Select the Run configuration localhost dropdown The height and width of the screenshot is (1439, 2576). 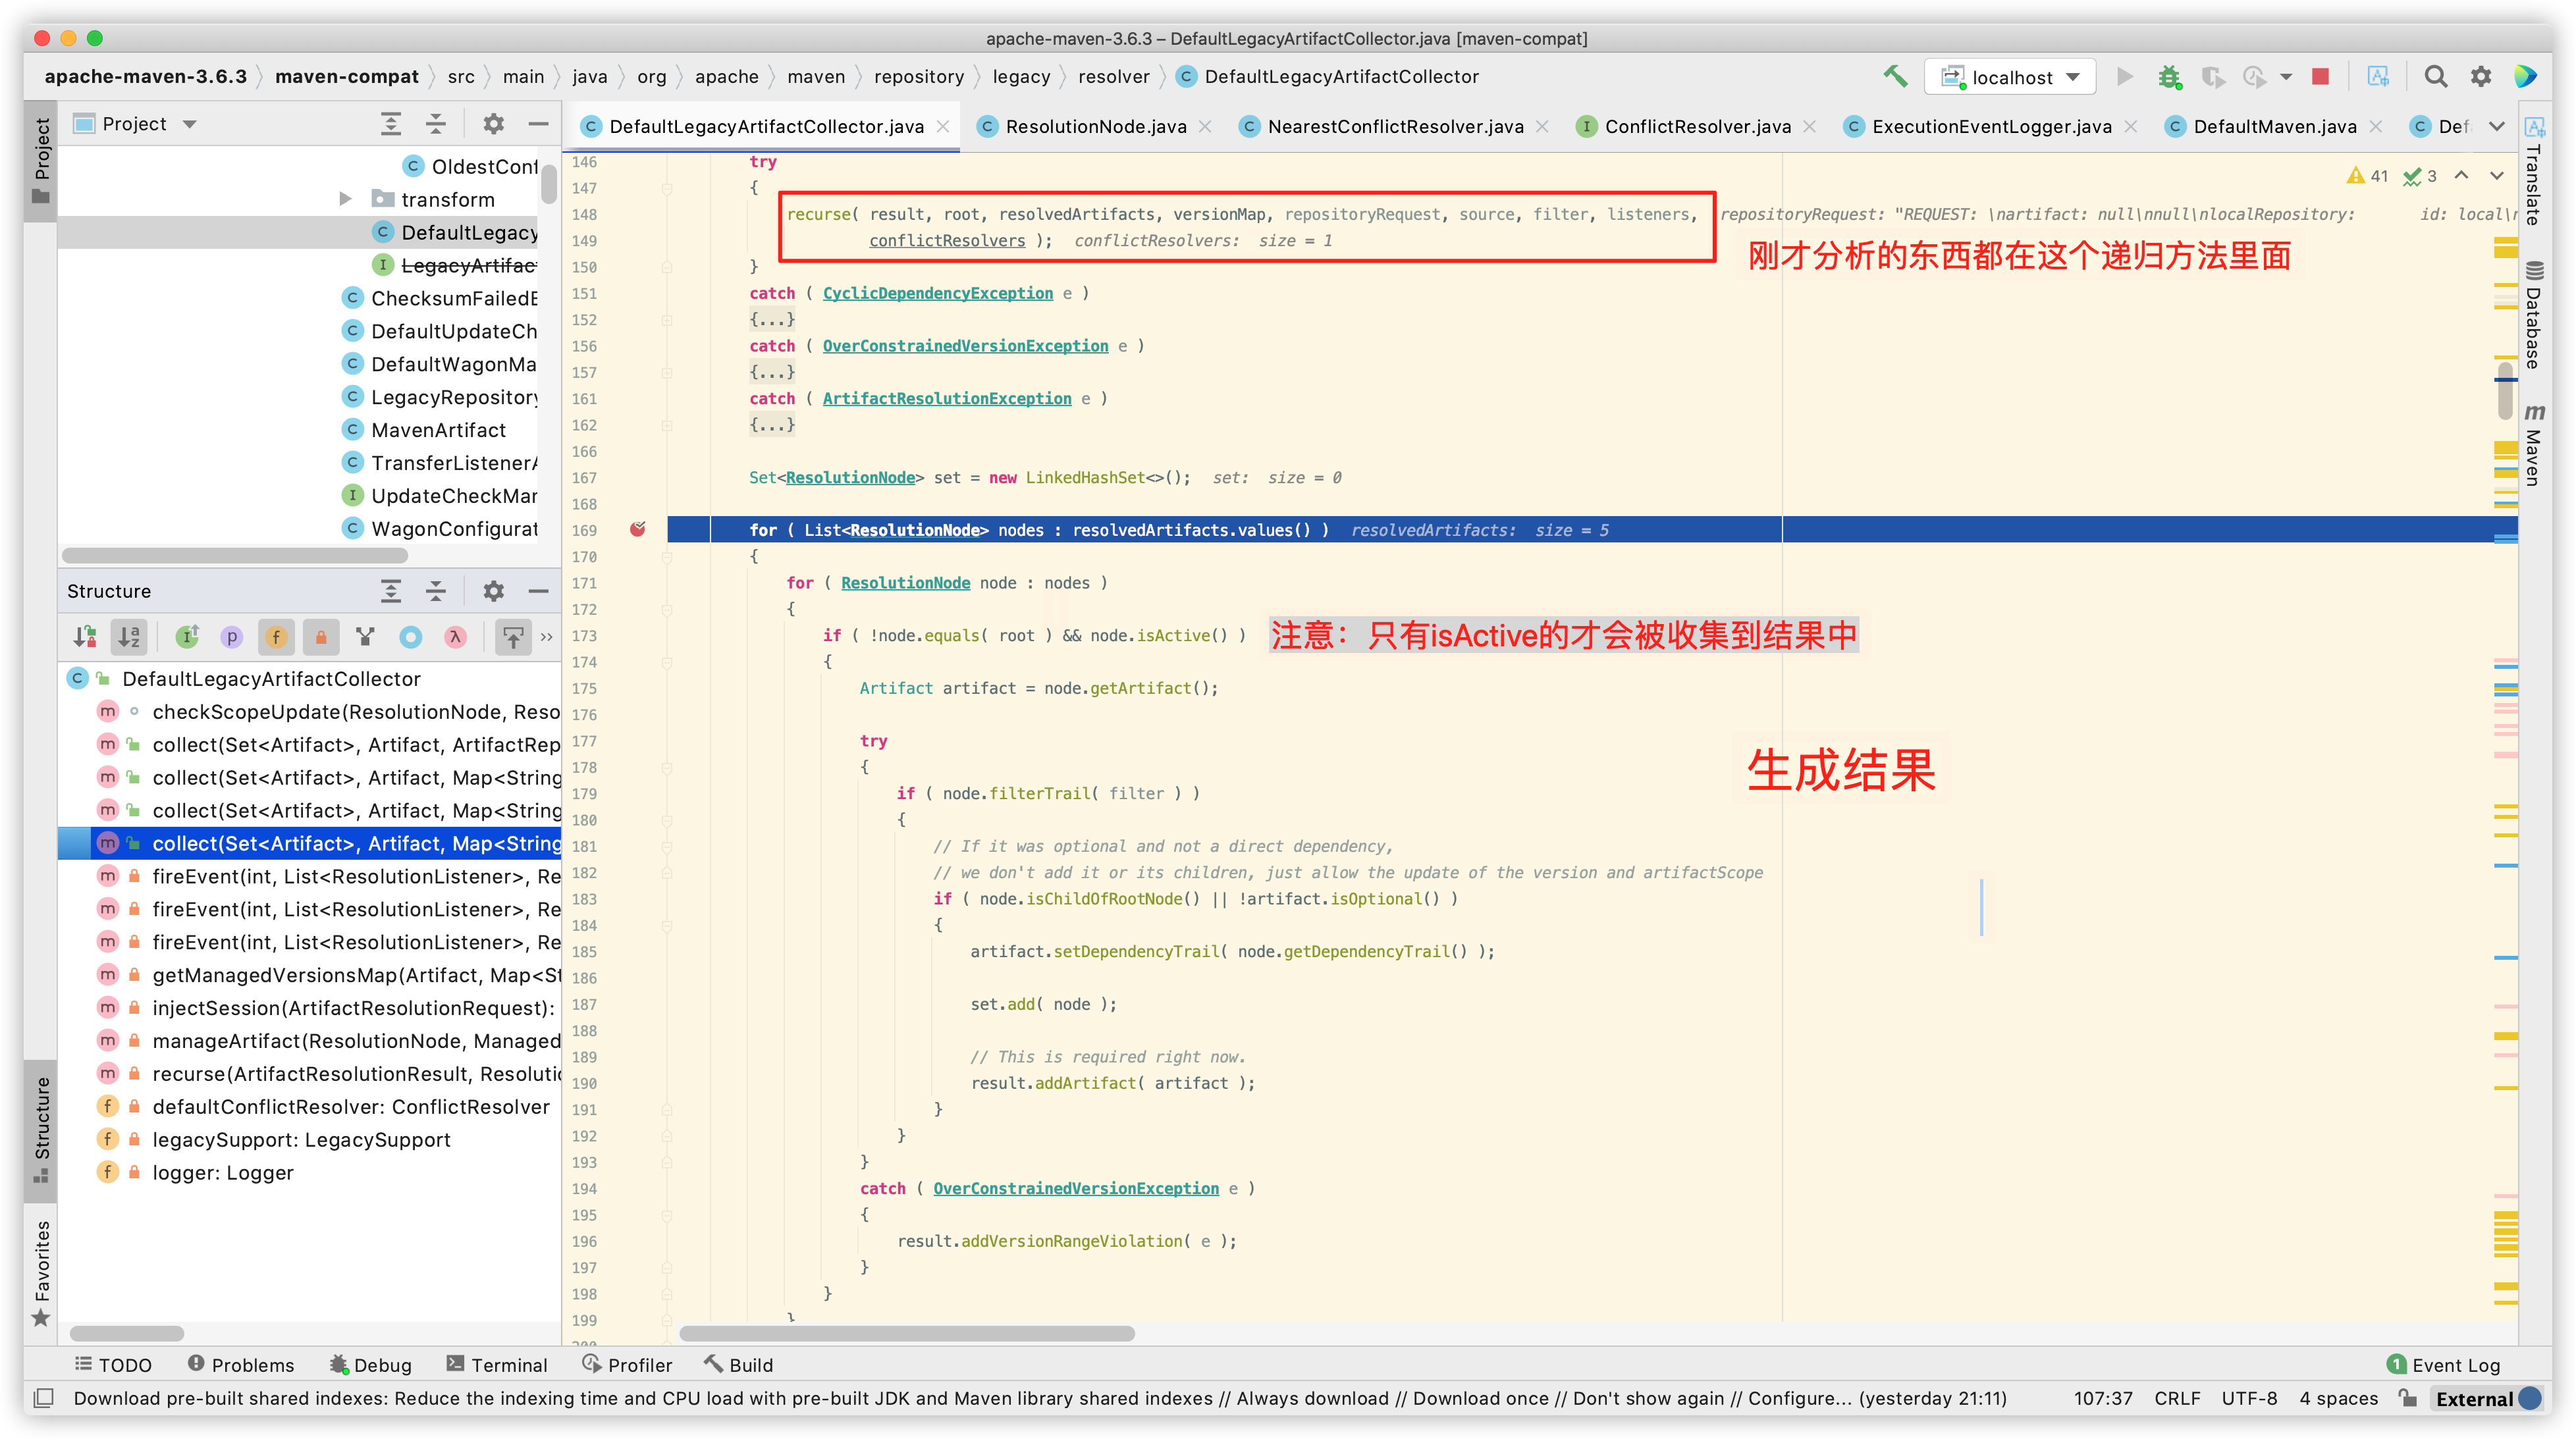2017,76
